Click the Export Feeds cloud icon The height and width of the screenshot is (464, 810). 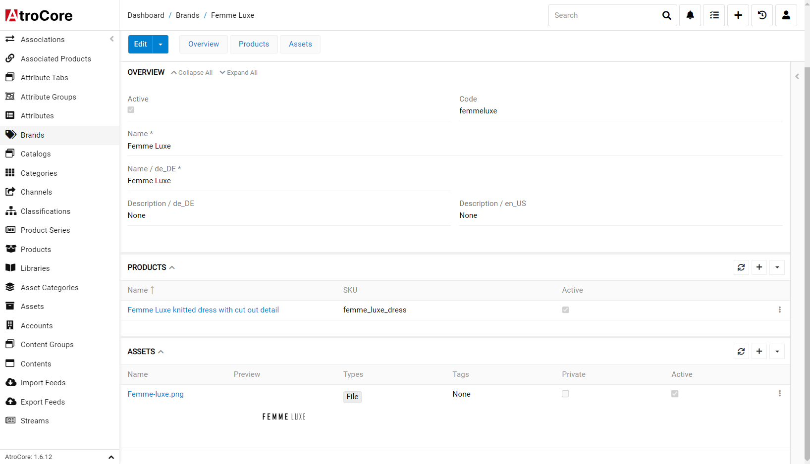(x=11, y=401)
